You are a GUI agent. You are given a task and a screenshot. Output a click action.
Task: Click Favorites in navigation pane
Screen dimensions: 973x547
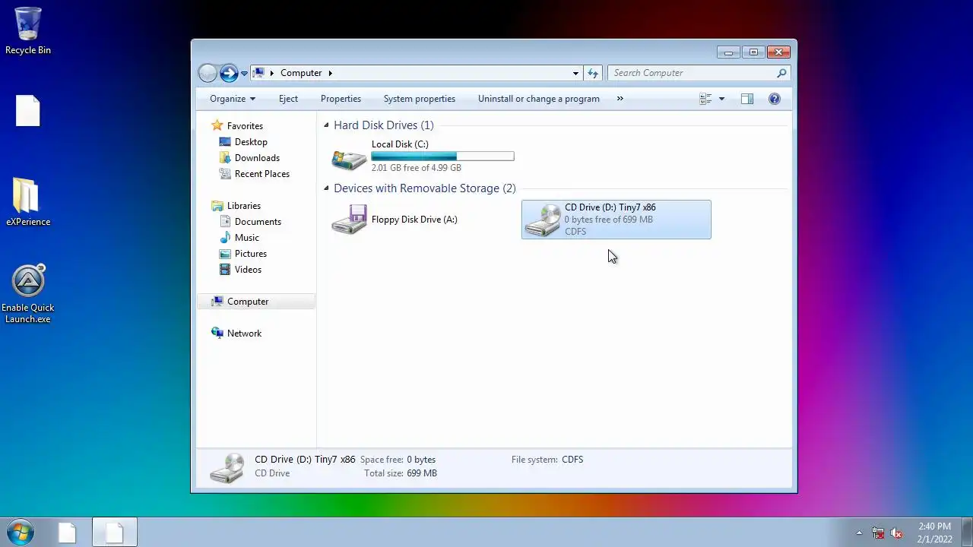245,126
